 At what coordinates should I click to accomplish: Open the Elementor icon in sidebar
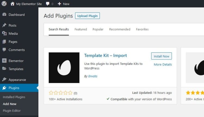point(4,61)
